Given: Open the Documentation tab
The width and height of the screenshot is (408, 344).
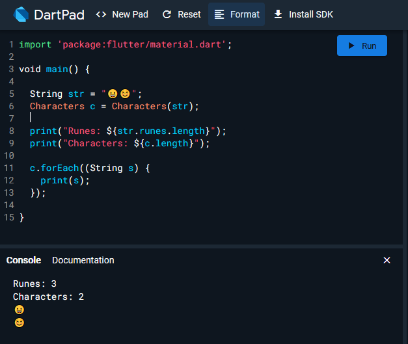Looking at the screenshot, I should [x=83, y=260].
